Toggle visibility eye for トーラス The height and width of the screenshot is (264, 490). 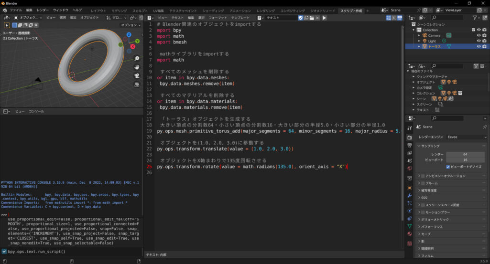click(x=479, y=46)
